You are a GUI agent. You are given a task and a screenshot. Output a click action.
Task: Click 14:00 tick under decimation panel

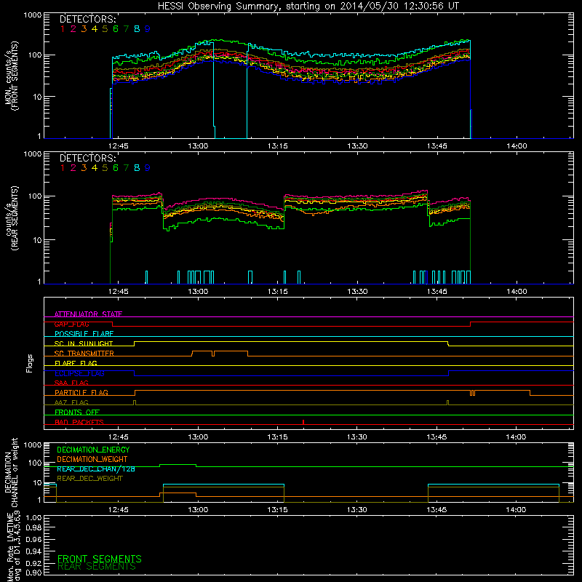coord(517,510)
